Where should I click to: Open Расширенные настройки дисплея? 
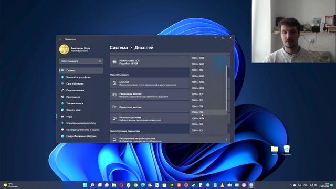(x=170, y=139)
